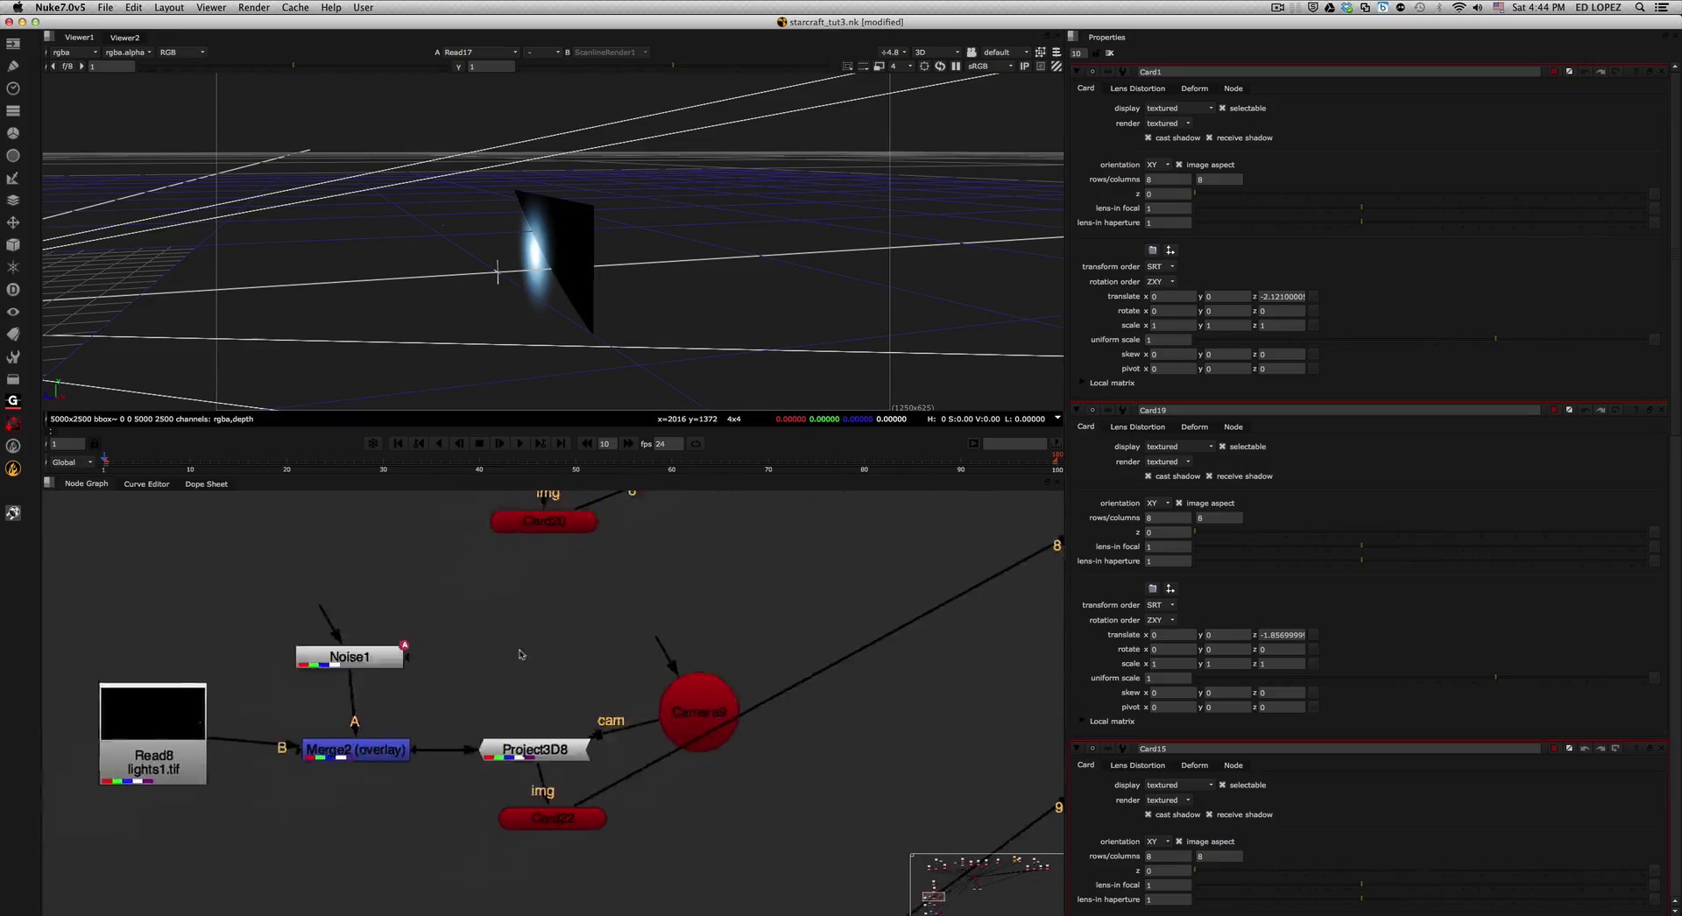Toggle Card1 receive shadow checkbox
This screenshot has width=1682, height=916.
(1209, 137)
